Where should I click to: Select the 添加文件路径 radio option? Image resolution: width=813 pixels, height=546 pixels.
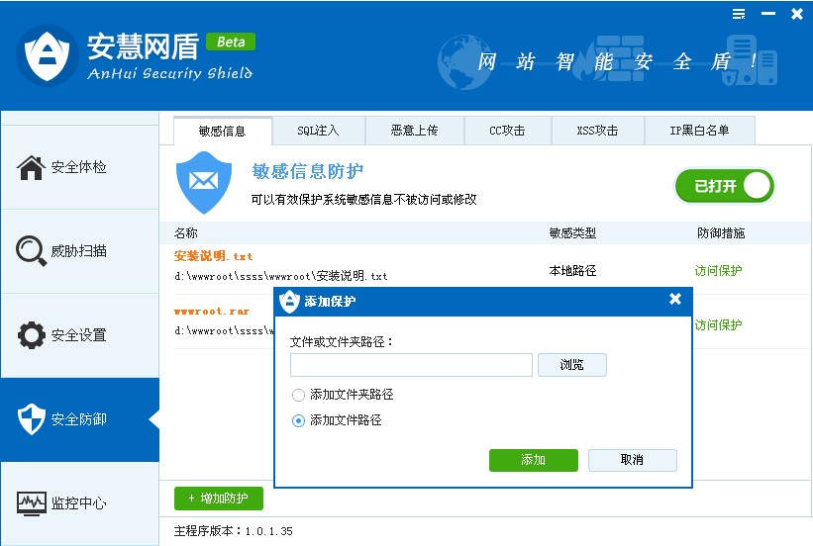click(x=298, y=420)
